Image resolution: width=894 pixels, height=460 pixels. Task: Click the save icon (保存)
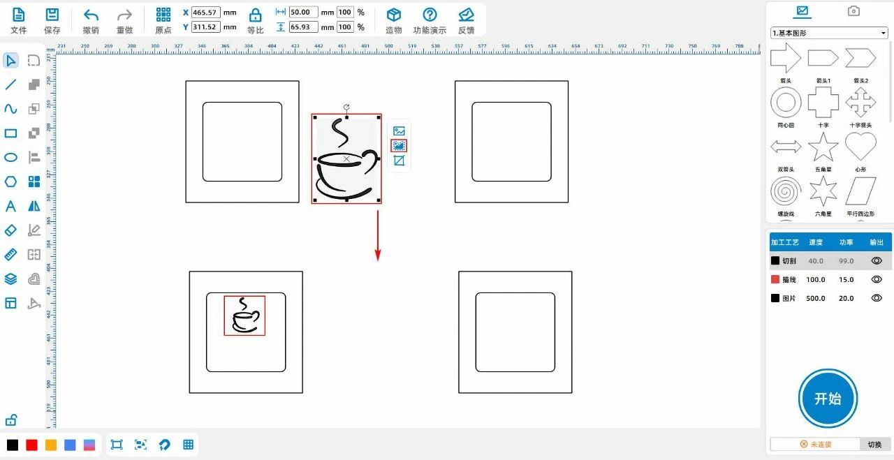click(x=52, y=15)
